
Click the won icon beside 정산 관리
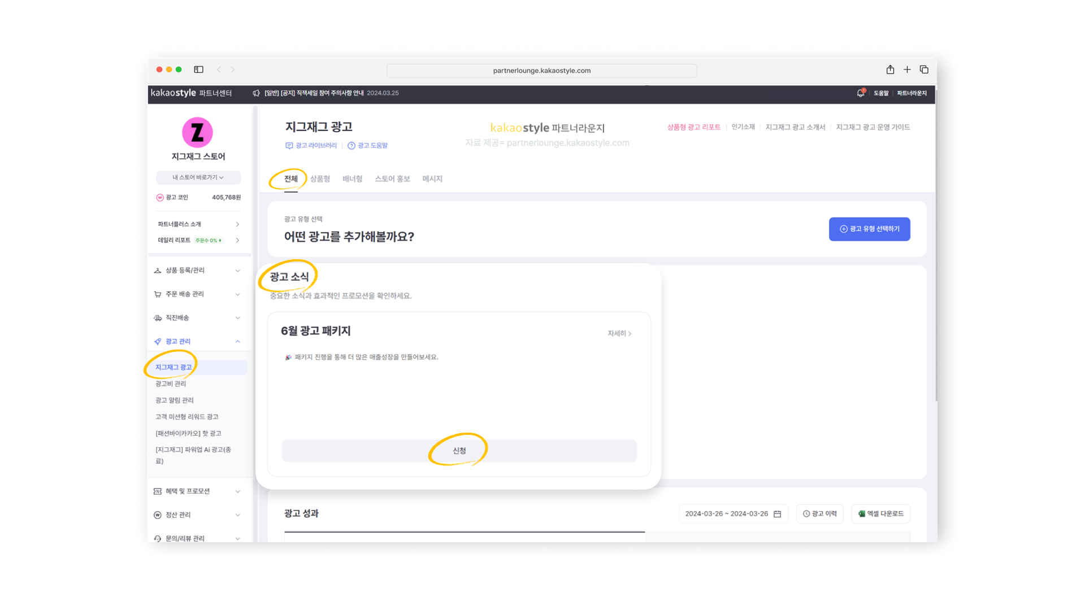[x=158, y=515]
